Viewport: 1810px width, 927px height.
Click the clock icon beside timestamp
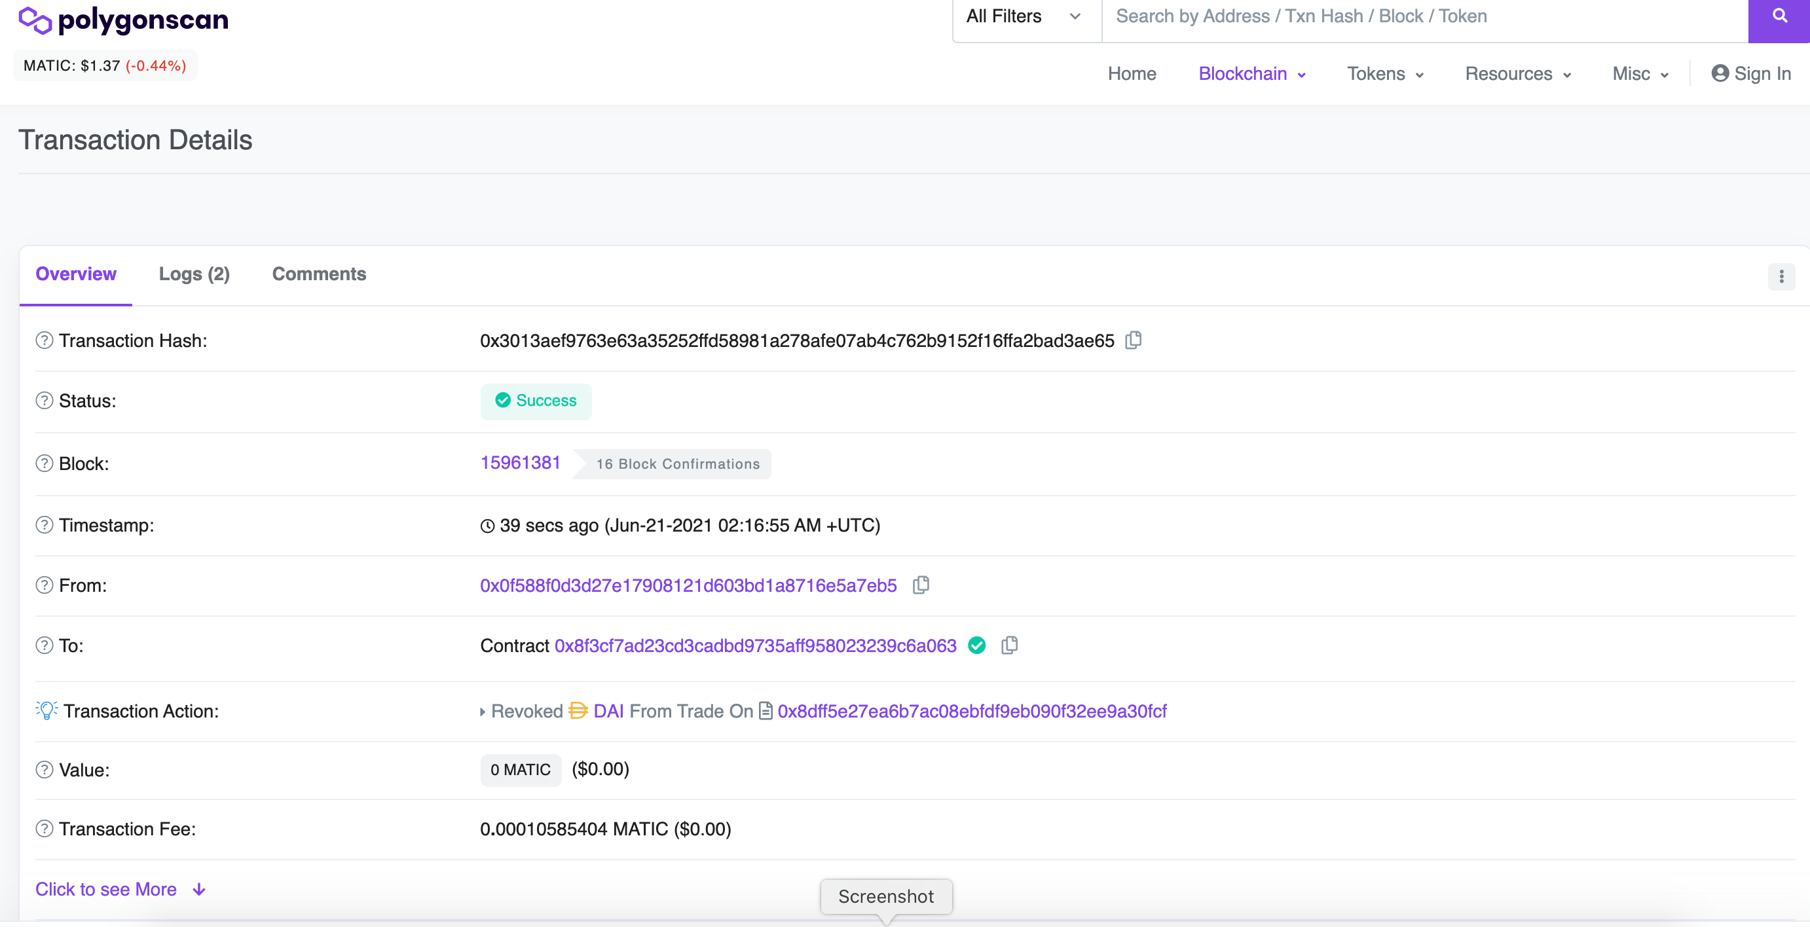click(x=488, y=526)
